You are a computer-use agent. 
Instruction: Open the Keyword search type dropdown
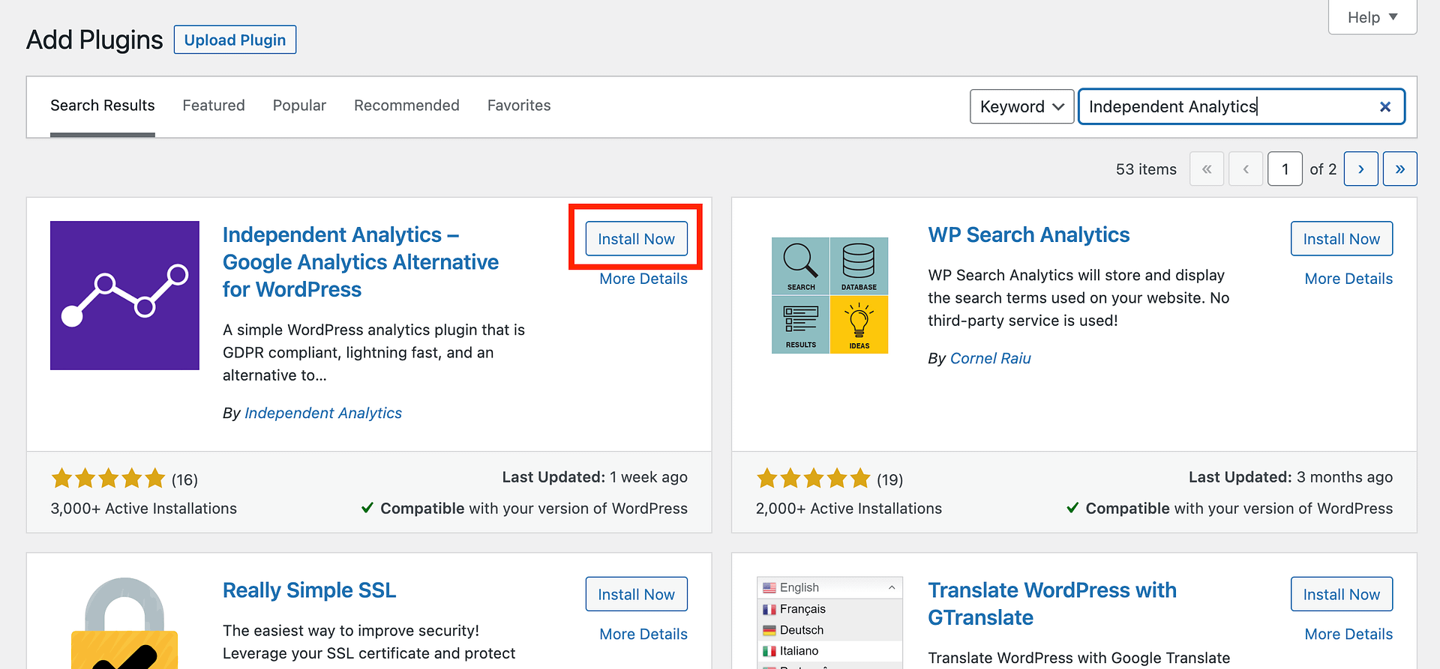click(1021, 107)
